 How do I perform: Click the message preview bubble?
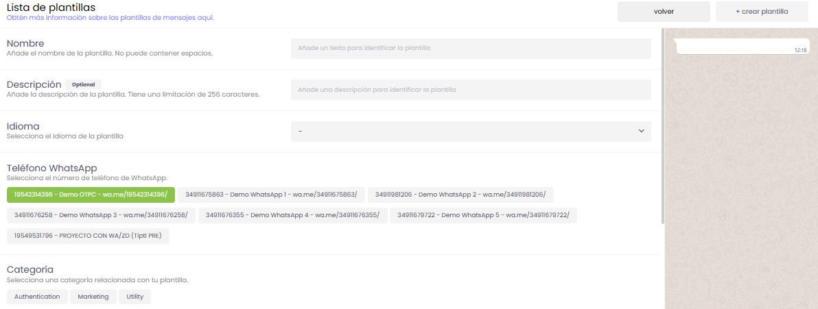[741, 47]
